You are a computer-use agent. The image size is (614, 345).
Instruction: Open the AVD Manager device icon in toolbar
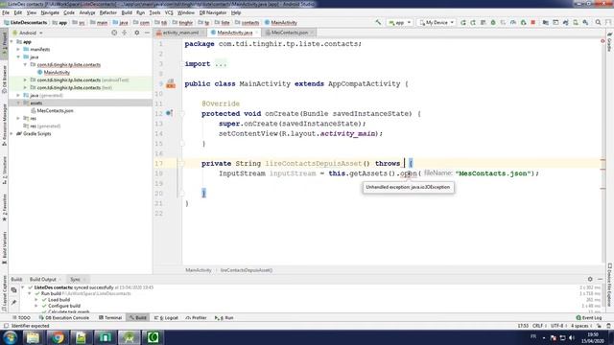coord(576,23)
